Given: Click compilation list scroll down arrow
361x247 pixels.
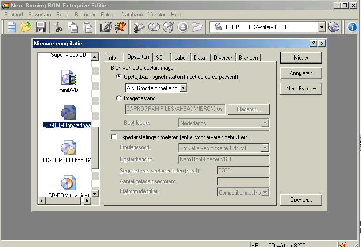Looking at the screenshot, I should point(95,194).
